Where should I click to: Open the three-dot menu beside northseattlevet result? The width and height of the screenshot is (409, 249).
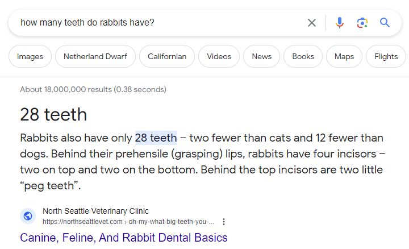224,222
